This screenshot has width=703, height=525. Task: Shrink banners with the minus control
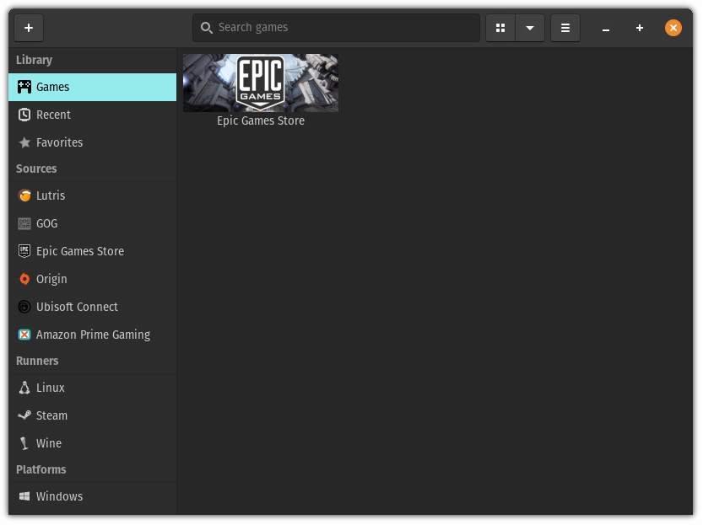pos(606,28)
